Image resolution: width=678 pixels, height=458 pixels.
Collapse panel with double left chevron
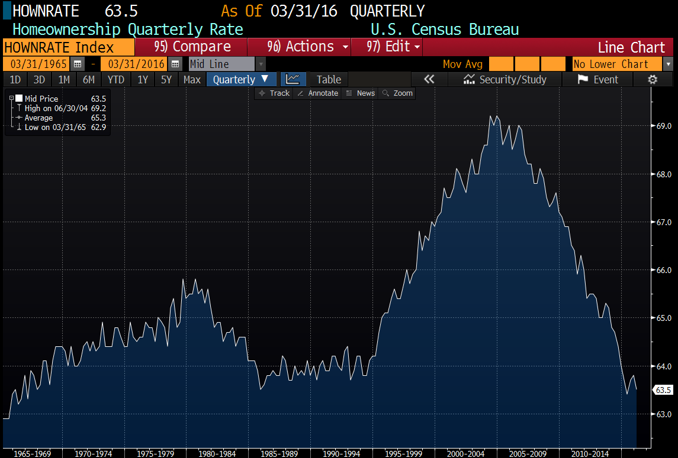click(x=429, y=79)
